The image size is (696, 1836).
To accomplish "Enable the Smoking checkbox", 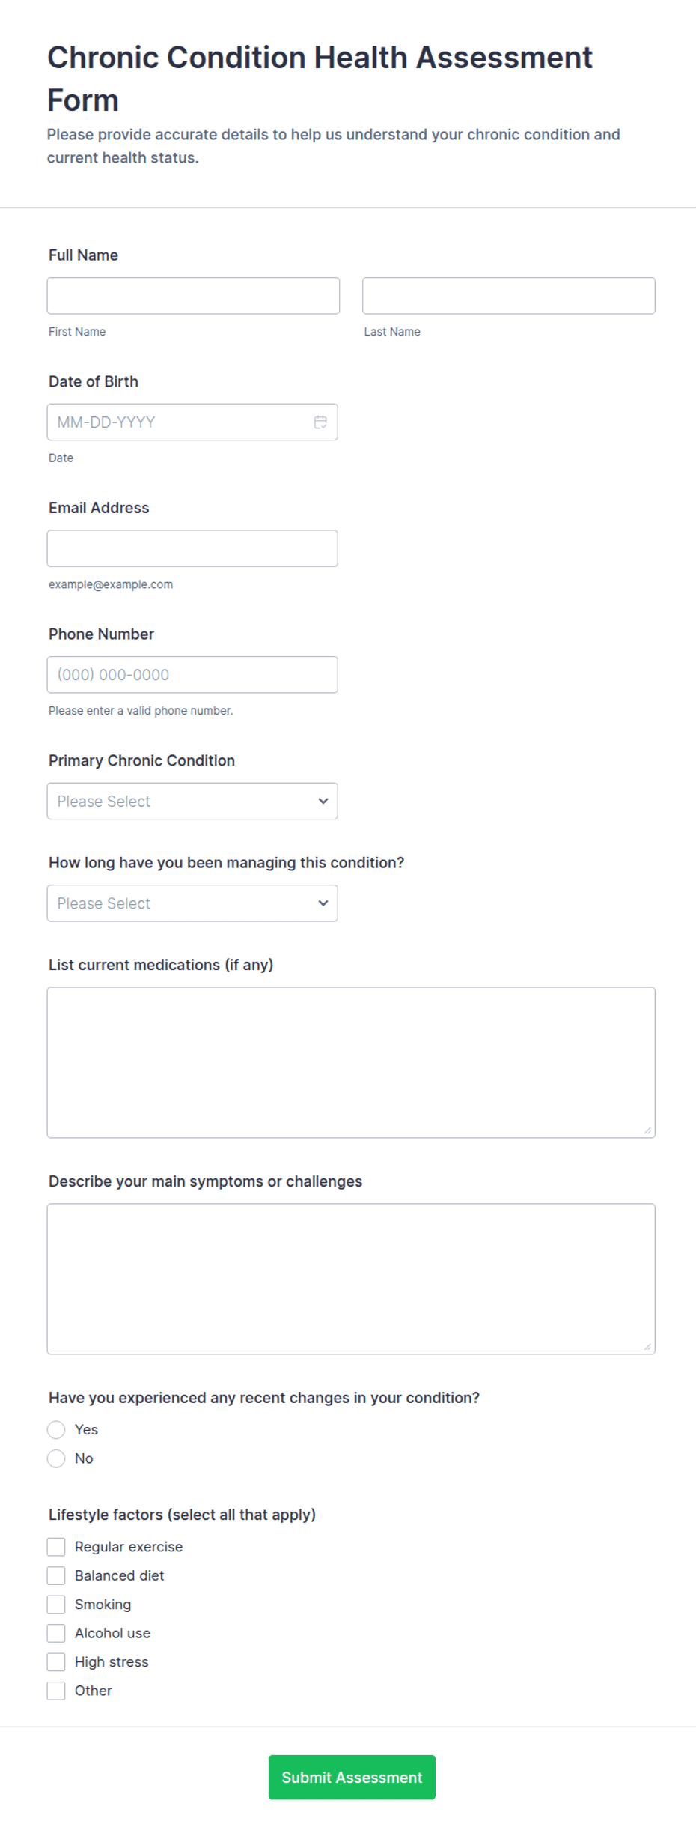I will click(56, 1605).
